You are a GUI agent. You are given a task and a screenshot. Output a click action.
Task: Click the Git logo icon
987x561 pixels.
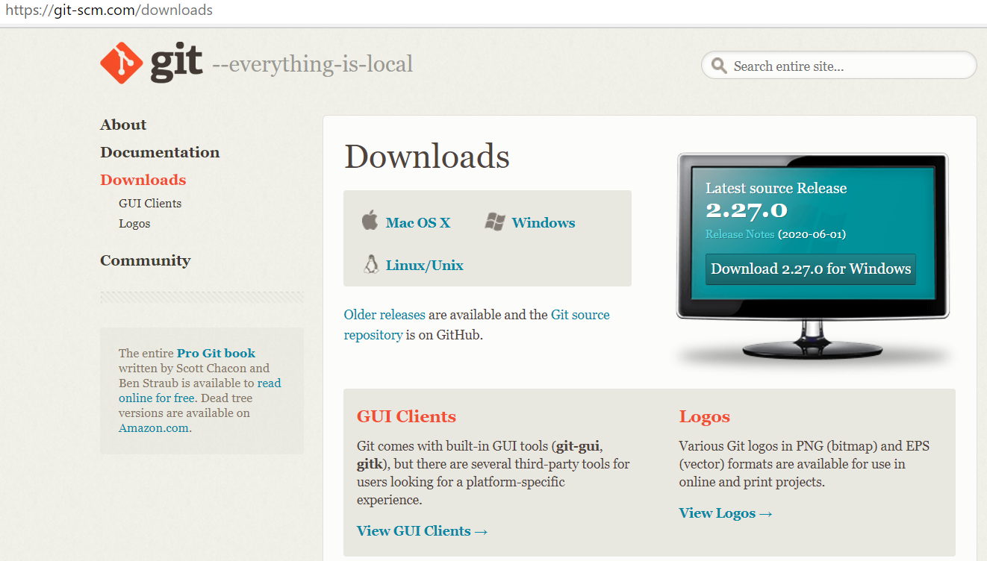coord(121,63)
